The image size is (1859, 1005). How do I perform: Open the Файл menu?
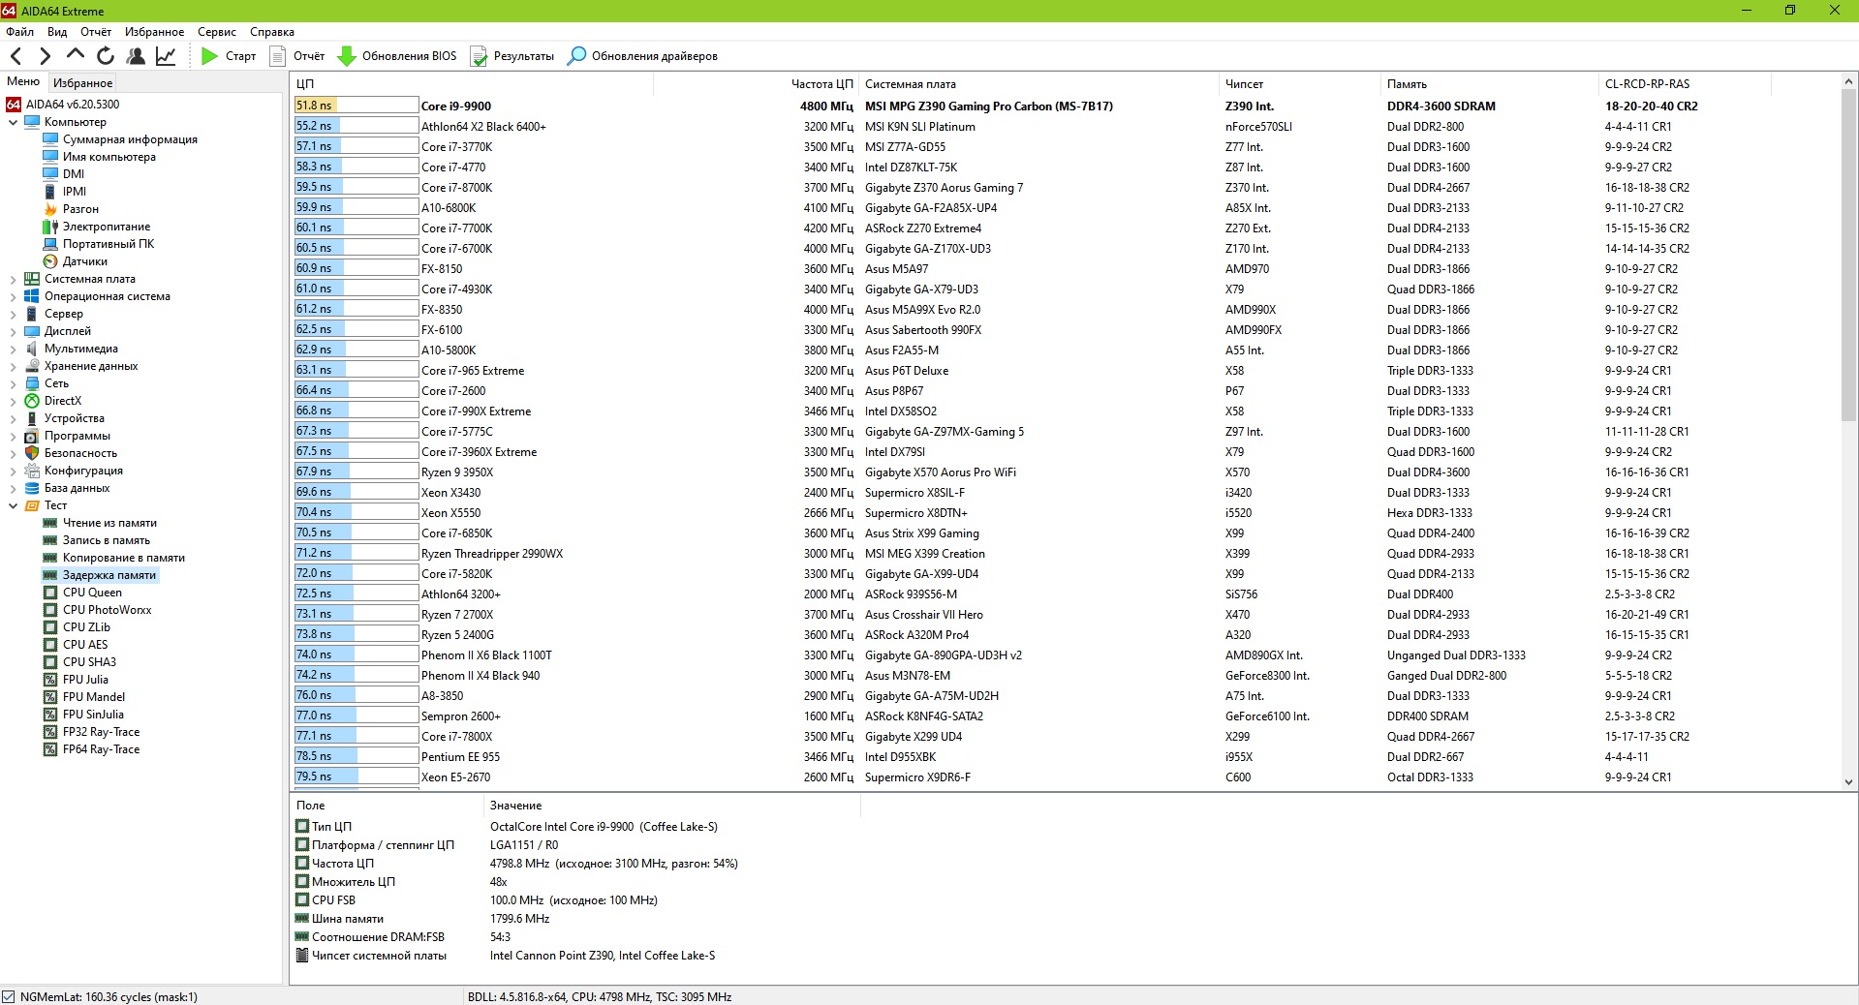19,32
